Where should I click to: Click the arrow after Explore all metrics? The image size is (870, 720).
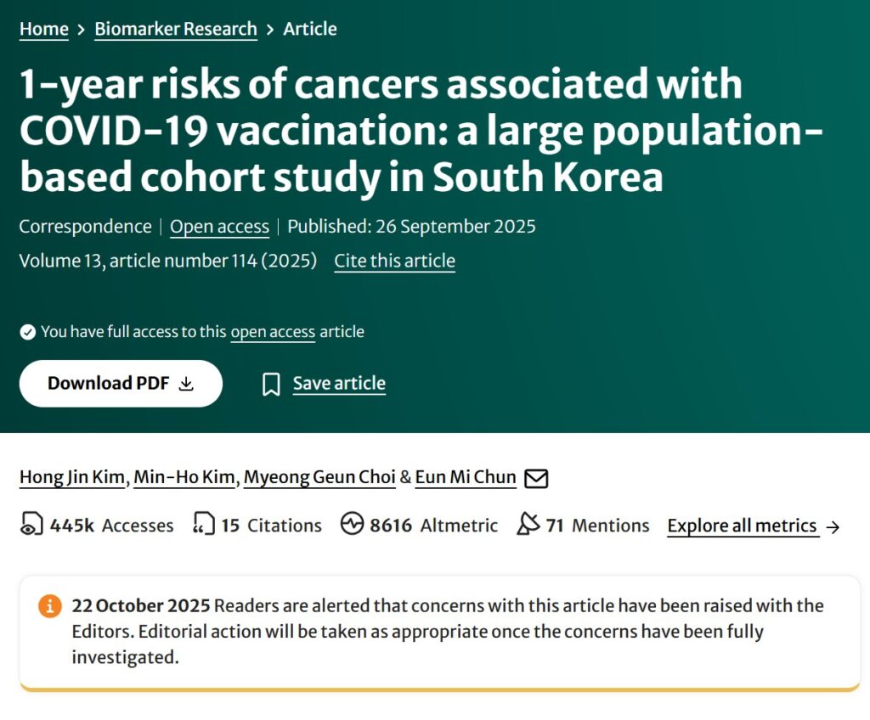click(x=833, y=526)
